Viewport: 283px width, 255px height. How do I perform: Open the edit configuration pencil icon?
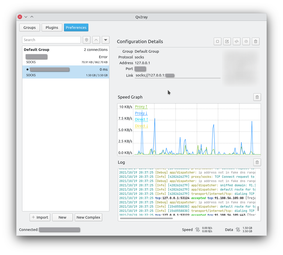[x=227, y=41]
